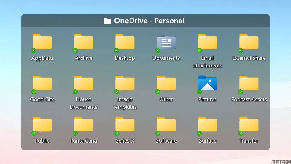Screen dimensions: 291x164
Task: Select the shared Public folder
Action: coord(42,125)
